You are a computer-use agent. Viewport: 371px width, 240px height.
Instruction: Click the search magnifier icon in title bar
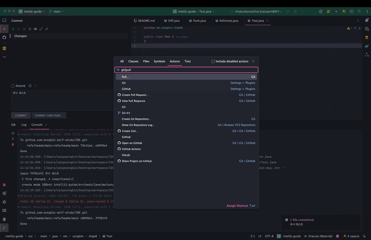(359, 12)
